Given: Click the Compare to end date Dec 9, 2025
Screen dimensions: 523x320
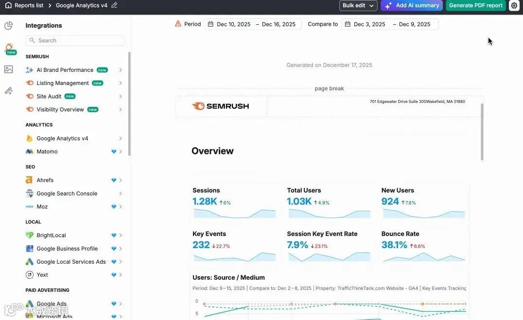Looking at the screenshot, I should [415, 24].
